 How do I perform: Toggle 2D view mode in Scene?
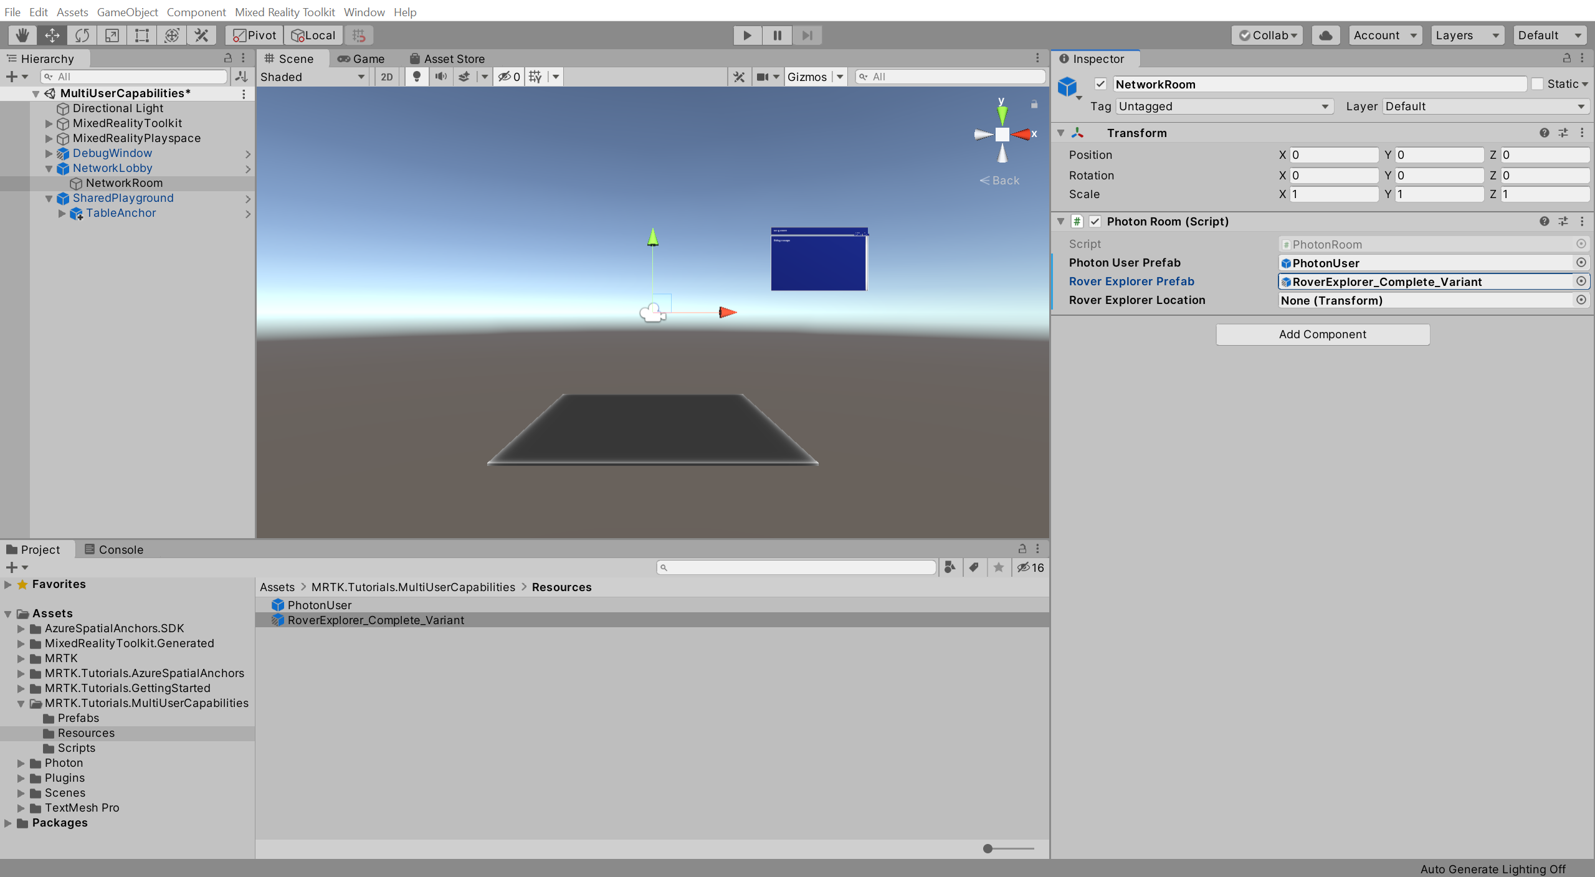[384, 75]
